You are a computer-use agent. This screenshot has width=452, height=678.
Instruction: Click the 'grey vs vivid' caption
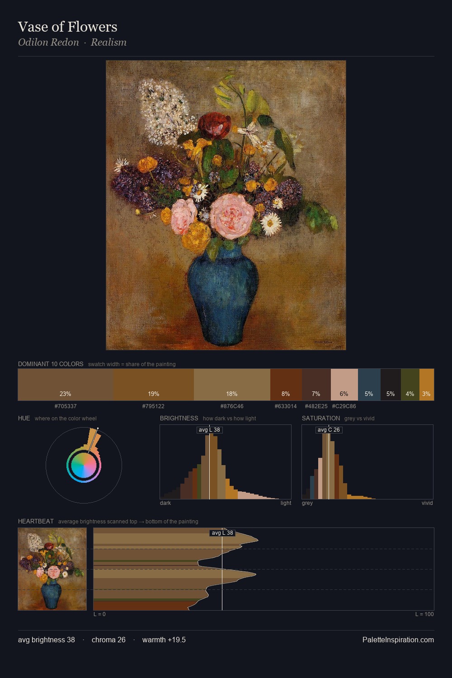click(359, 419)
